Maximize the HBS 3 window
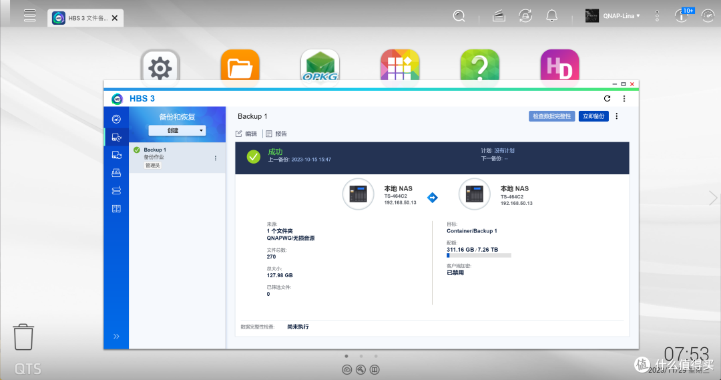The height and width of the screenshot is (380, 721). (x=624, y=84)
